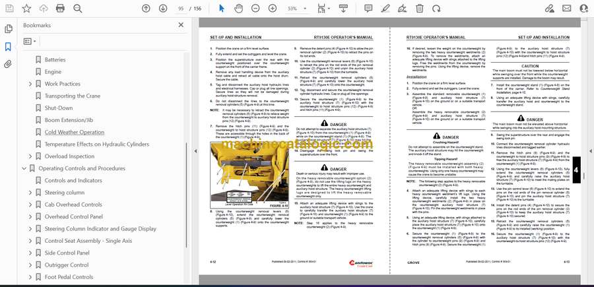594x287 pixels.
Task: Open the Batteries bookmark
Action: pos(55,59)
